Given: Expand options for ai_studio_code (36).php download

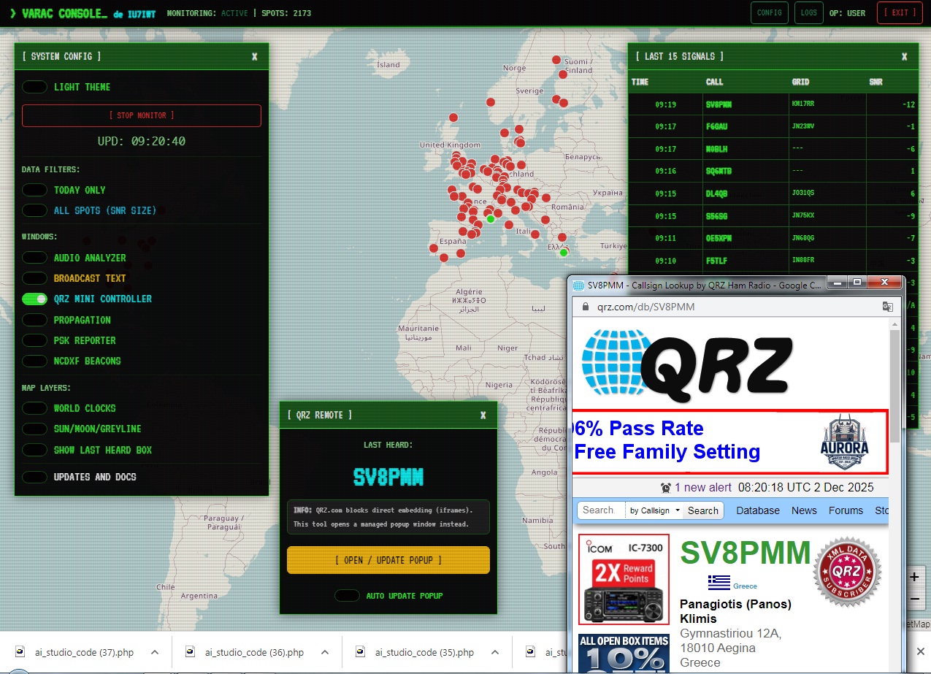Looking at the screenshot, I should [x=324, y=652].
